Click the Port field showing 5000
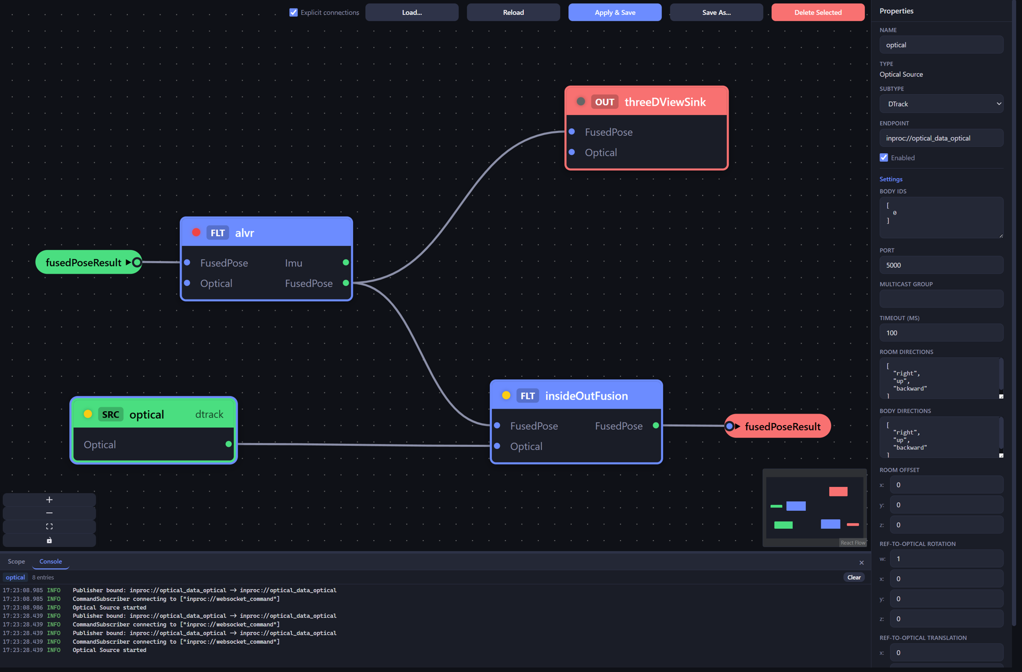The width and height of the screenshot is (1022, 672). point(941,265)
